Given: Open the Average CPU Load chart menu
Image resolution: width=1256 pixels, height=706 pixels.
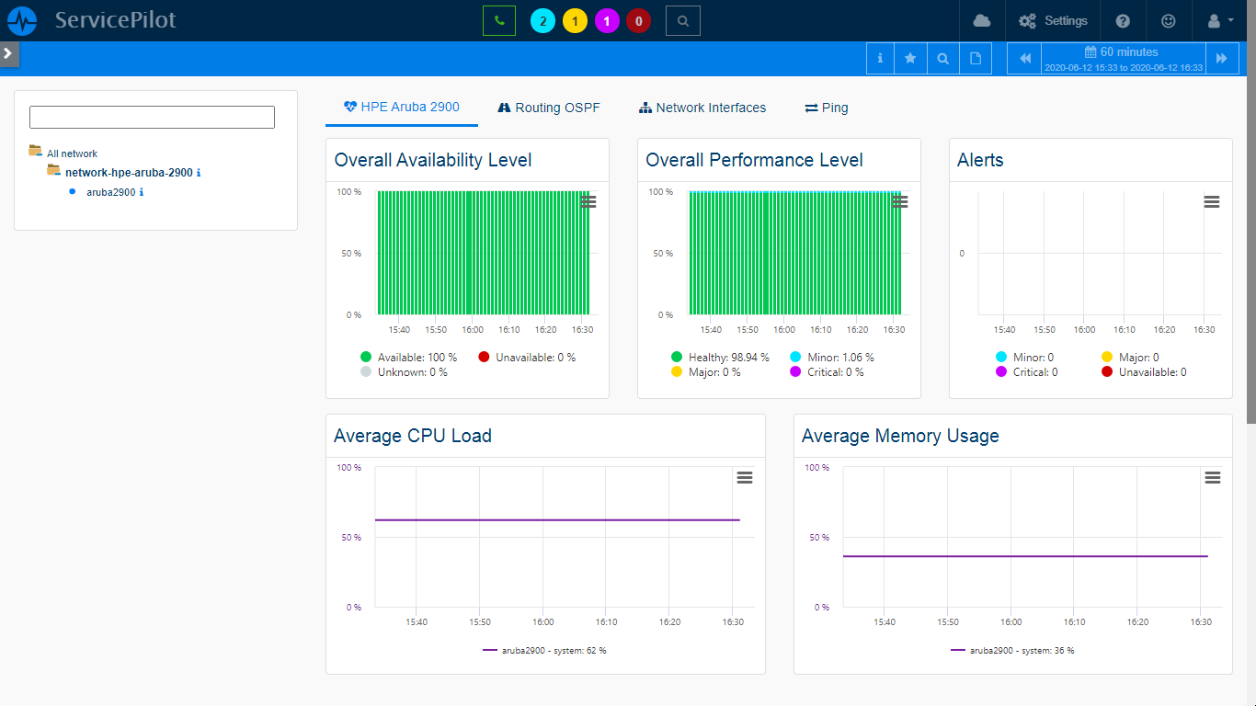Looking at the screenshot, I should pyautogui.click(x=745, y=477).
